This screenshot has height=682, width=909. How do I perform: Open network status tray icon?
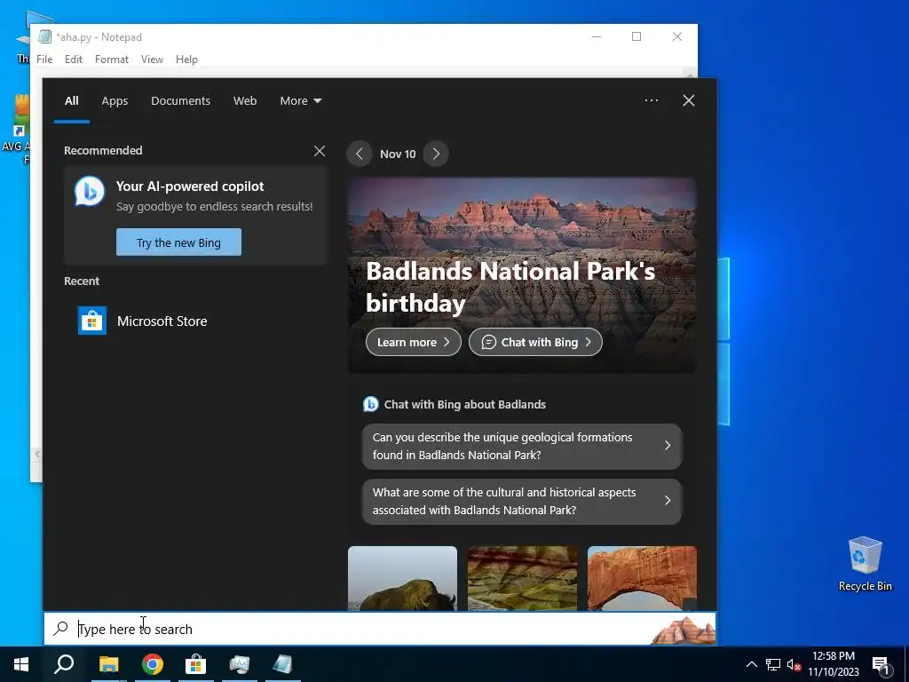click(773, 664)
